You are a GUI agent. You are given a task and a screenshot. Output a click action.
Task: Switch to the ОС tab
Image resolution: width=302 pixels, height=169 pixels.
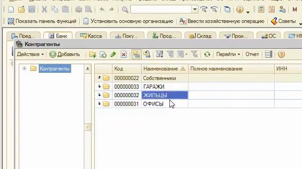[x=268, y=36]
